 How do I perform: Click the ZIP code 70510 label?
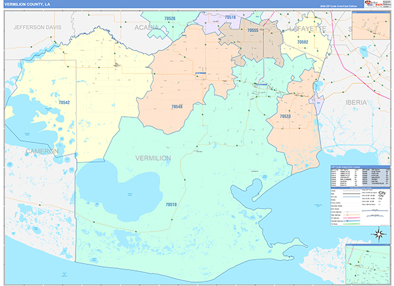pos(171,205)
